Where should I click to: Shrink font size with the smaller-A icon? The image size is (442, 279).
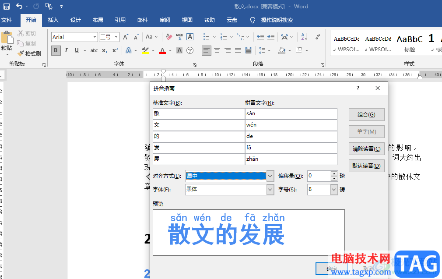coord(137,37)
